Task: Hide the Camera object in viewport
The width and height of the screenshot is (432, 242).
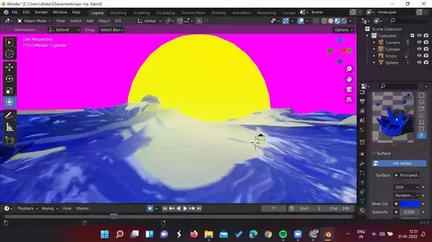Action: click(x=419, y=42)
